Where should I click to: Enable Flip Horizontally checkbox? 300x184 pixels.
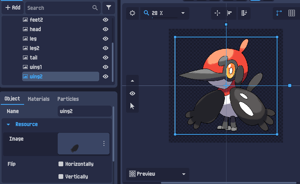[61, 164]
